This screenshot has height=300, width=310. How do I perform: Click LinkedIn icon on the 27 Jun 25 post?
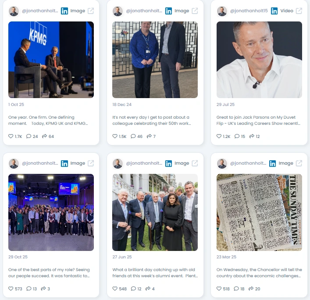(x=168, y=163)
